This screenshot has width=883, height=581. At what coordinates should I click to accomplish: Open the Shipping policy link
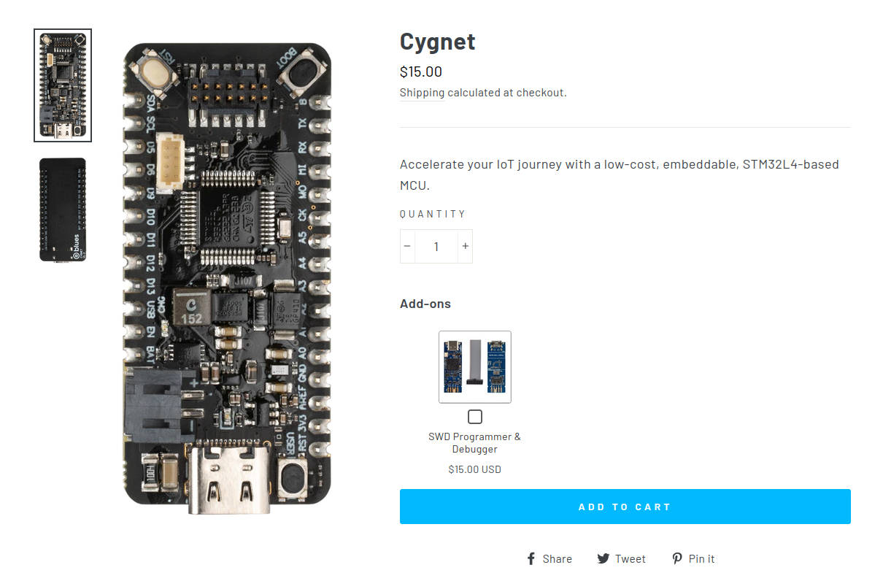(x=422, y=93)
